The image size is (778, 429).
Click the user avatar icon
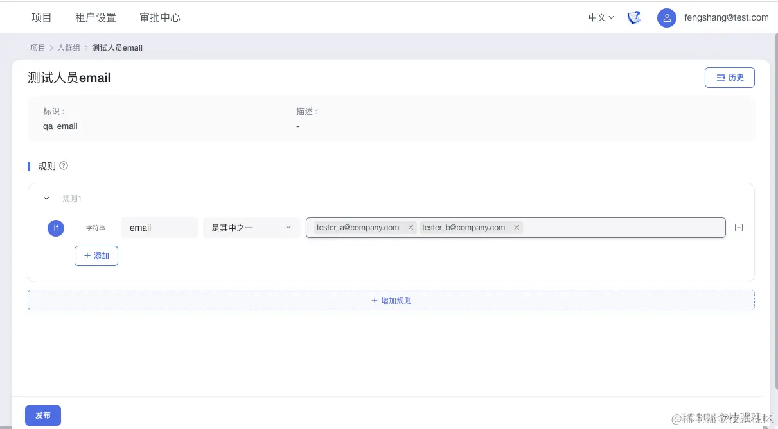(x=667, y=18)
